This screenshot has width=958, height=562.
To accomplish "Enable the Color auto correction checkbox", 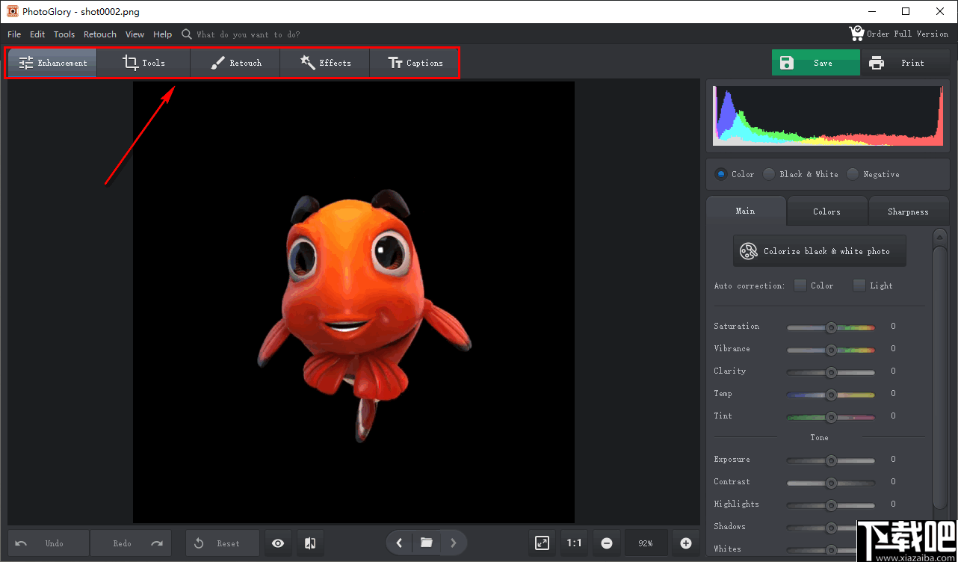I will (x=800, y=285).
